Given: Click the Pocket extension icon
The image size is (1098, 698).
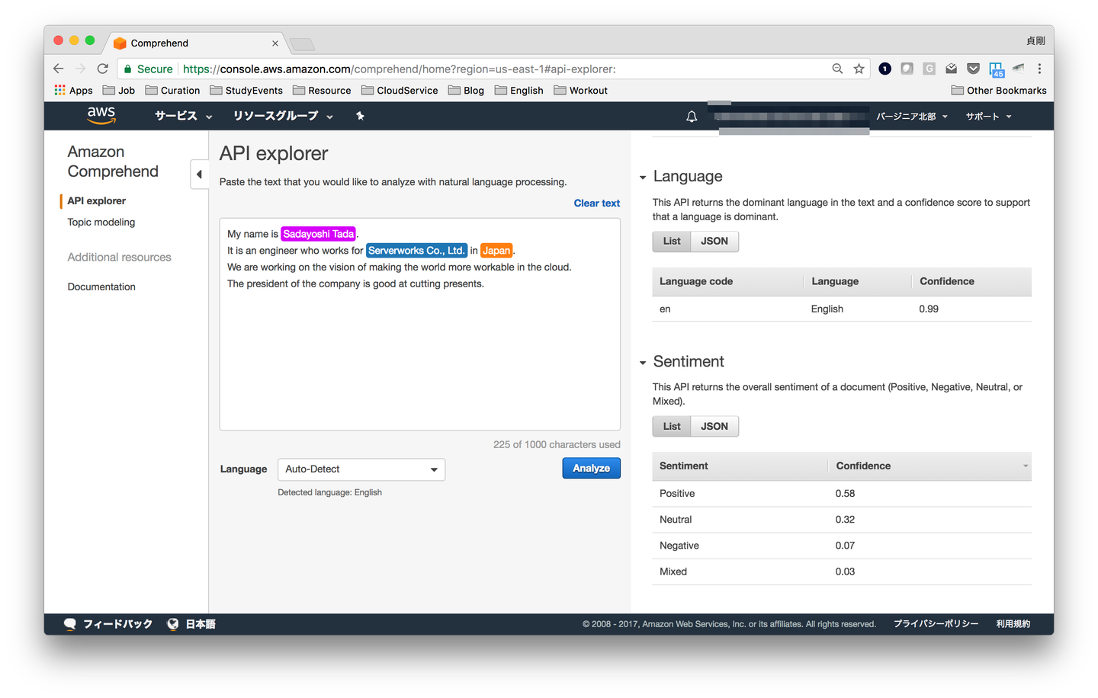Looking at the screenshot, I should click(x=974, y=69).
